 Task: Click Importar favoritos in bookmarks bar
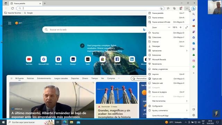13,13
